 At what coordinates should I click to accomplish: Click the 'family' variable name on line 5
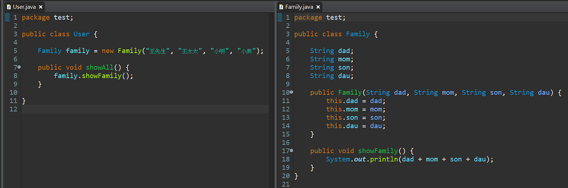(78, 51)
